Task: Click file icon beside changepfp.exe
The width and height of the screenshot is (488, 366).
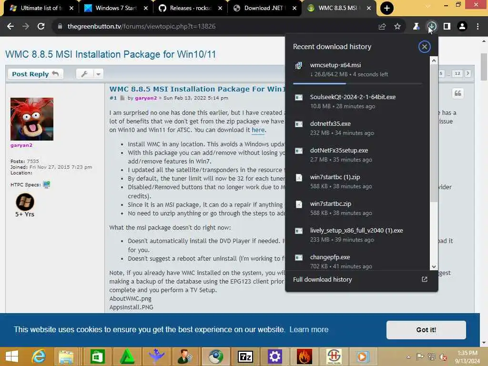Action: click(299, 257)
